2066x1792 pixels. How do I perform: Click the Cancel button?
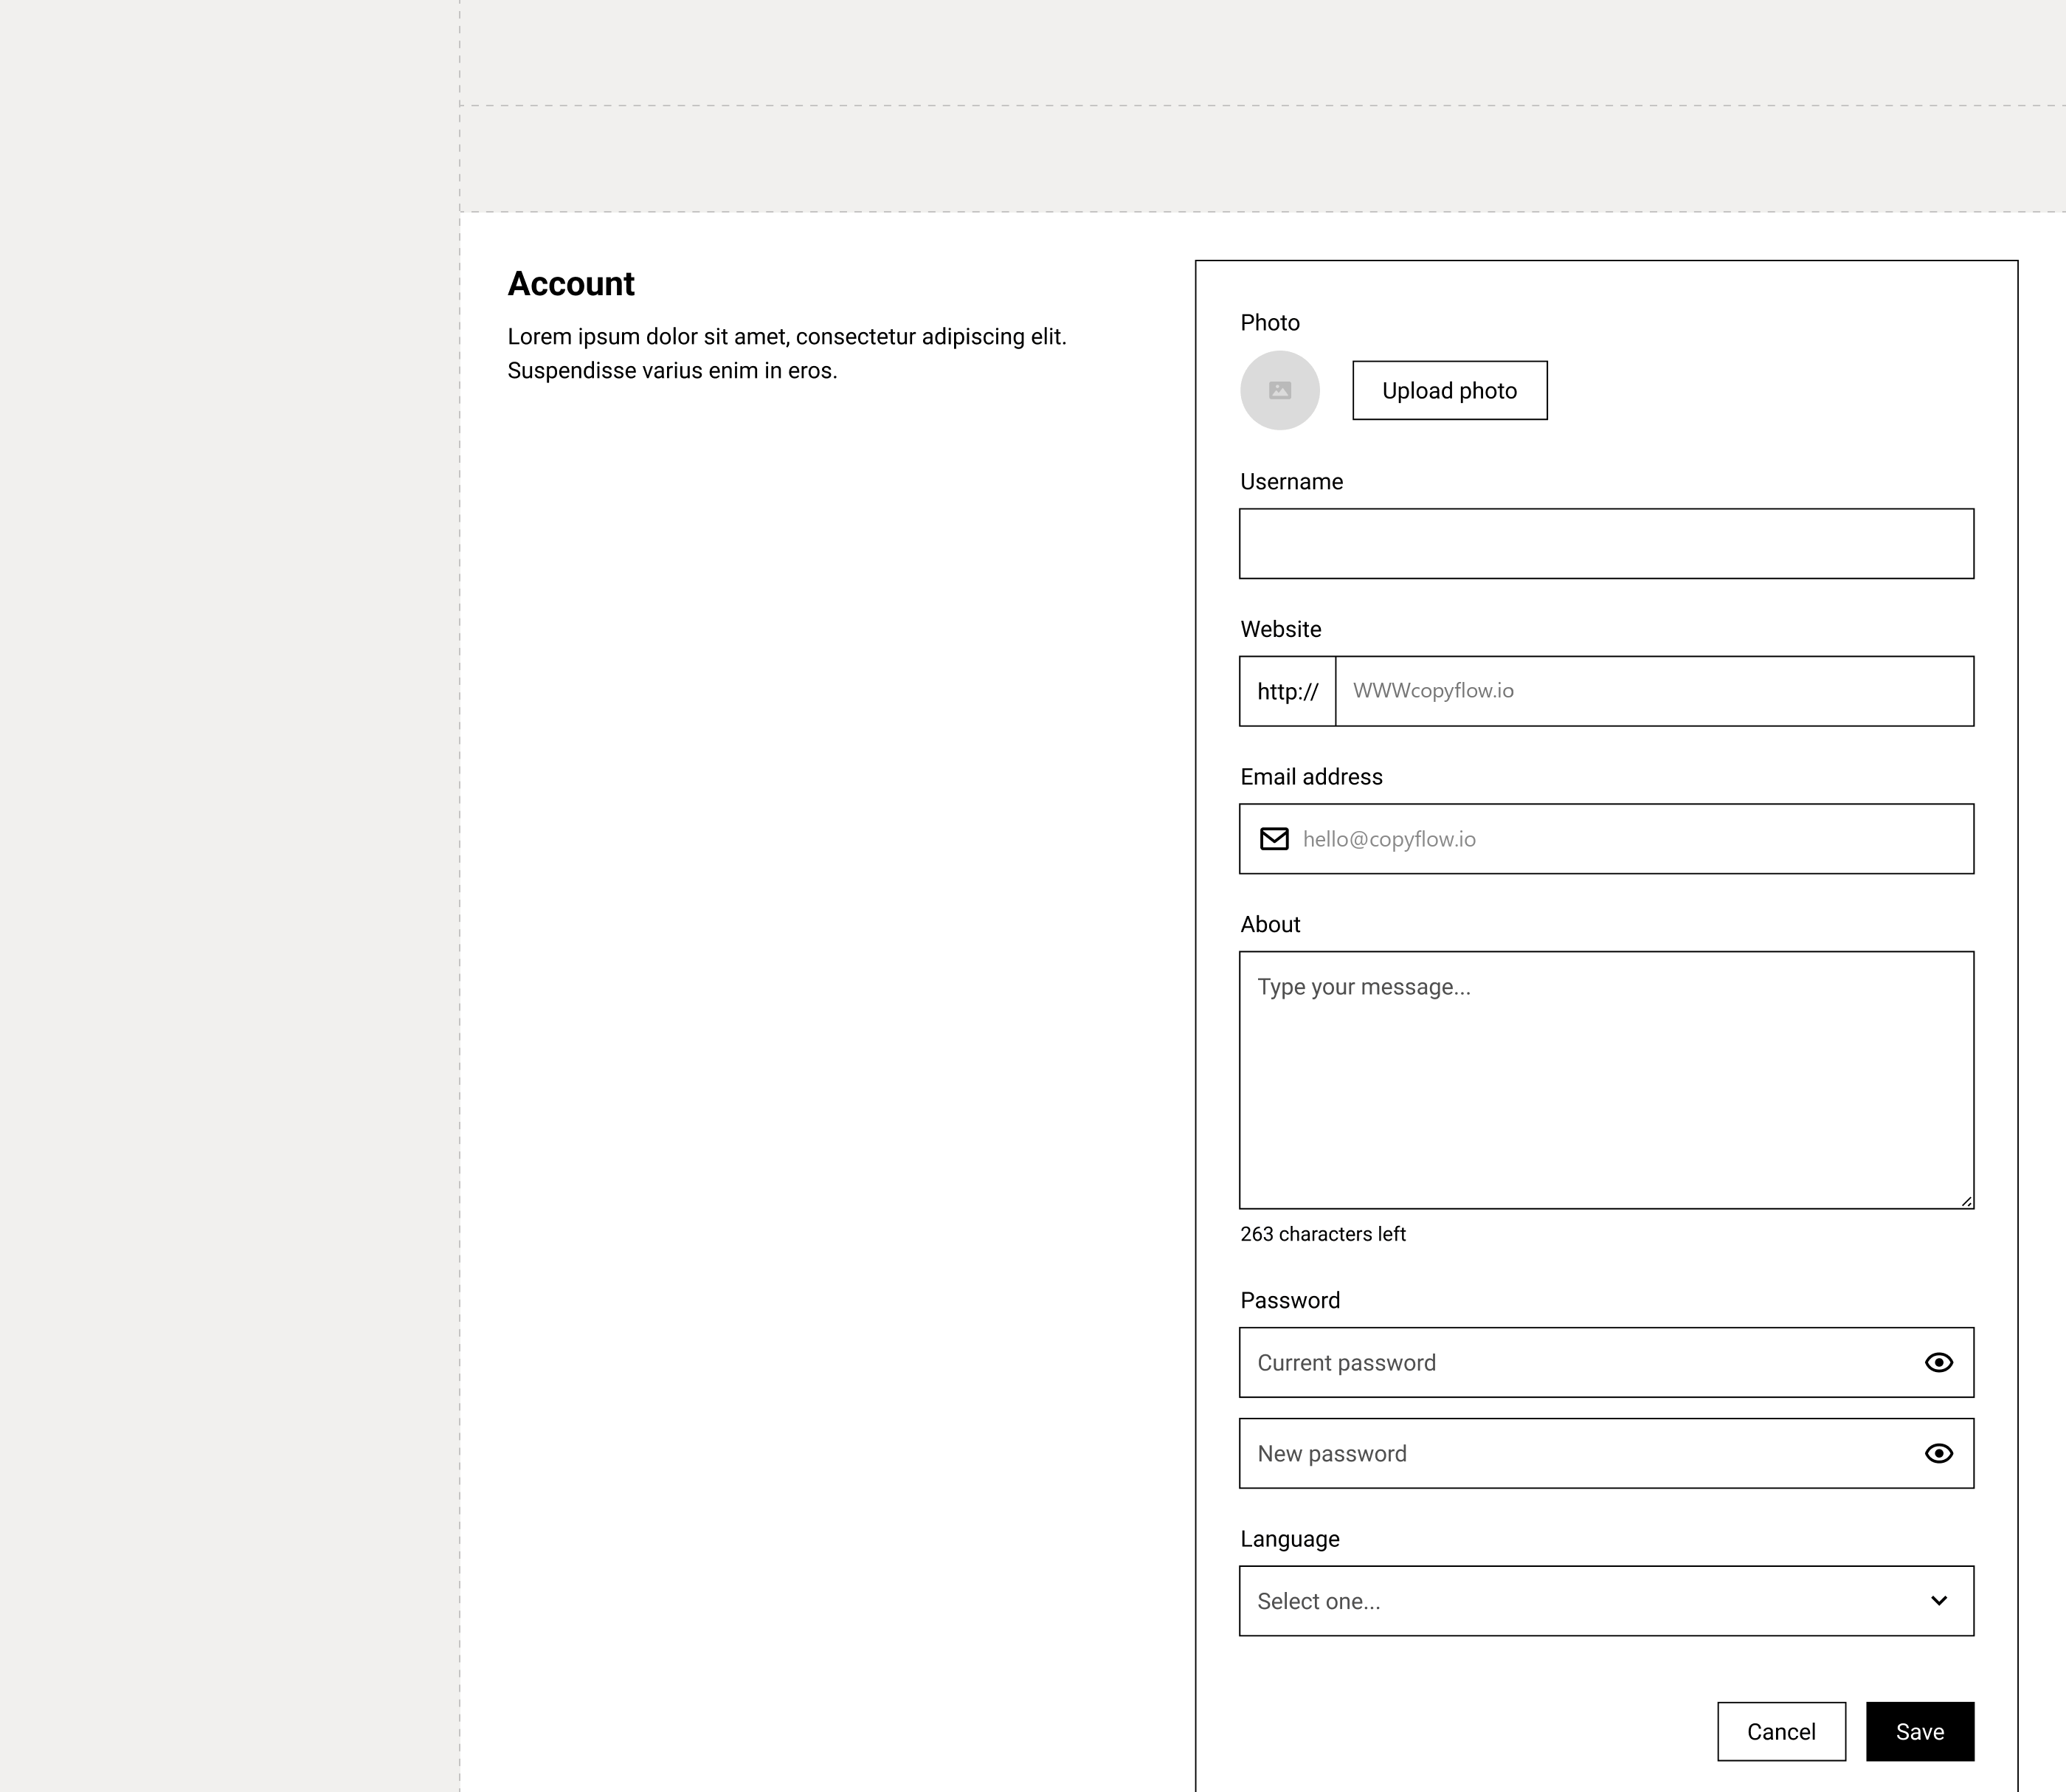[1781, 1731]
